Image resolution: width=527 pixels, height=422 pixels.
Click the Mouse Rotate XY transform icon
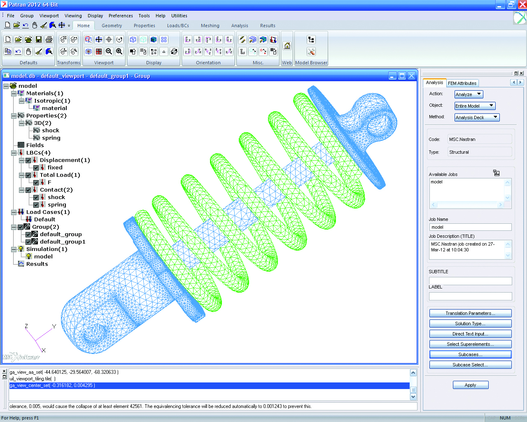[x=63, y=40]
